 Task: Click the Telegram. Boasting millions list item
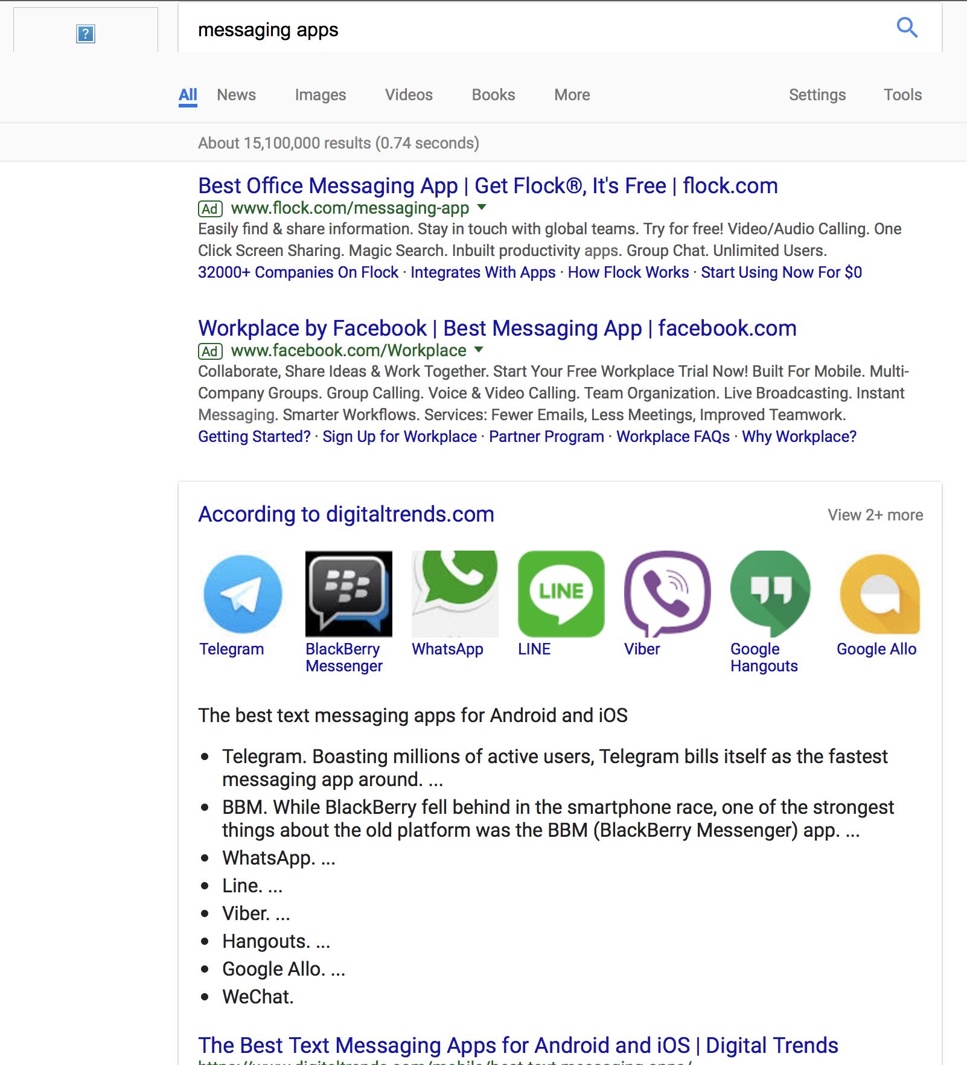555,768
